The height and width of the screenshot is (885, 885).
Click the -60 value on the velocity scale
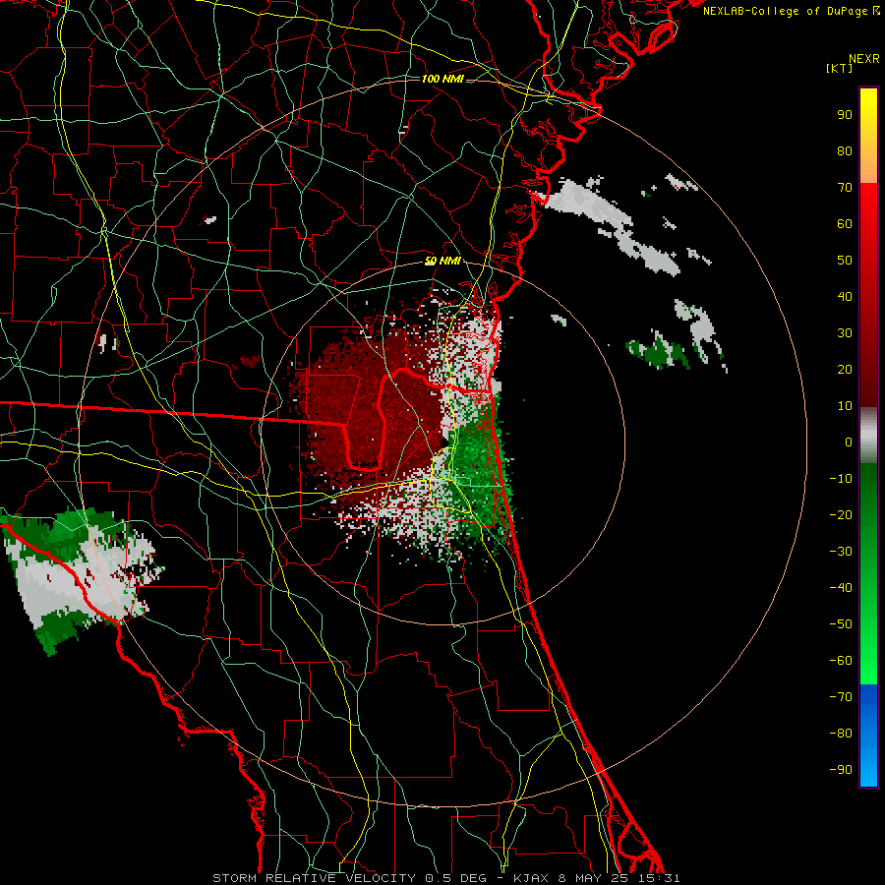(x=841, y=661)
